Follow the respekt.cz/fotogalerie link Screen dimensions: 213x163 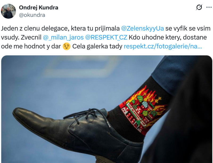tap(163, 47)
